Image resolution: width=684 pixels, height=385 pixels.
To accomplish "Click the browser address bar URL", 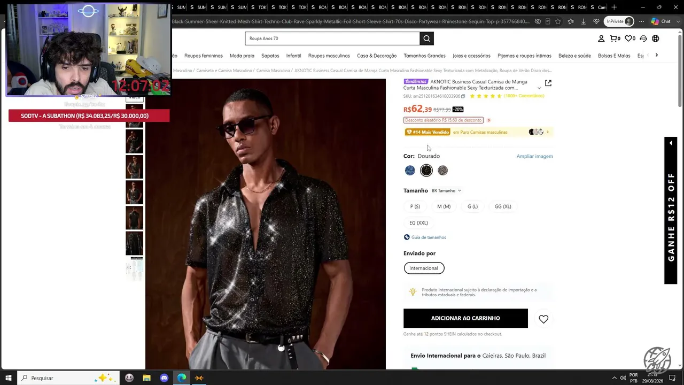I will (x=351, y=21).
